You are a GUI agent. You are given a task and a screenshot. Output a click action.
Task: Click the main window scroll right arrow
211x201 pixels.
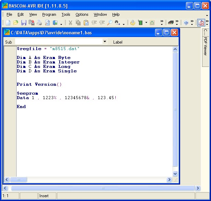(x=198, y=188)
